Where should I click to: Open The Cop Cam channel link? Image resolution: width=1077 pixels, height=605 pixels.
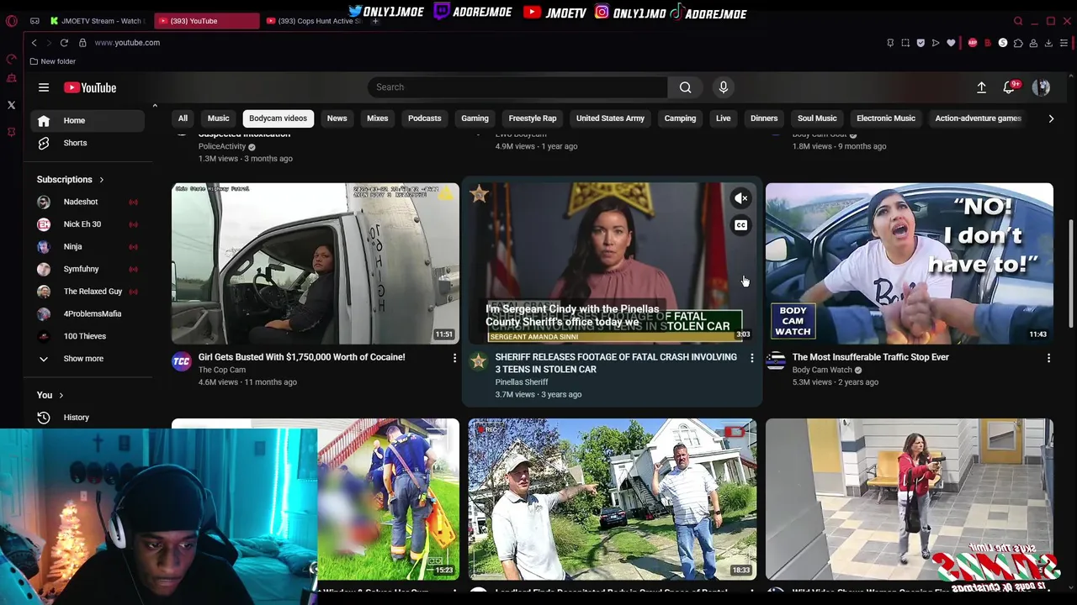[222, 370]
